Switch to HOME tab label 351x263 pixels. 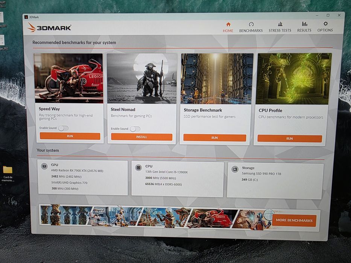[228, 31]
